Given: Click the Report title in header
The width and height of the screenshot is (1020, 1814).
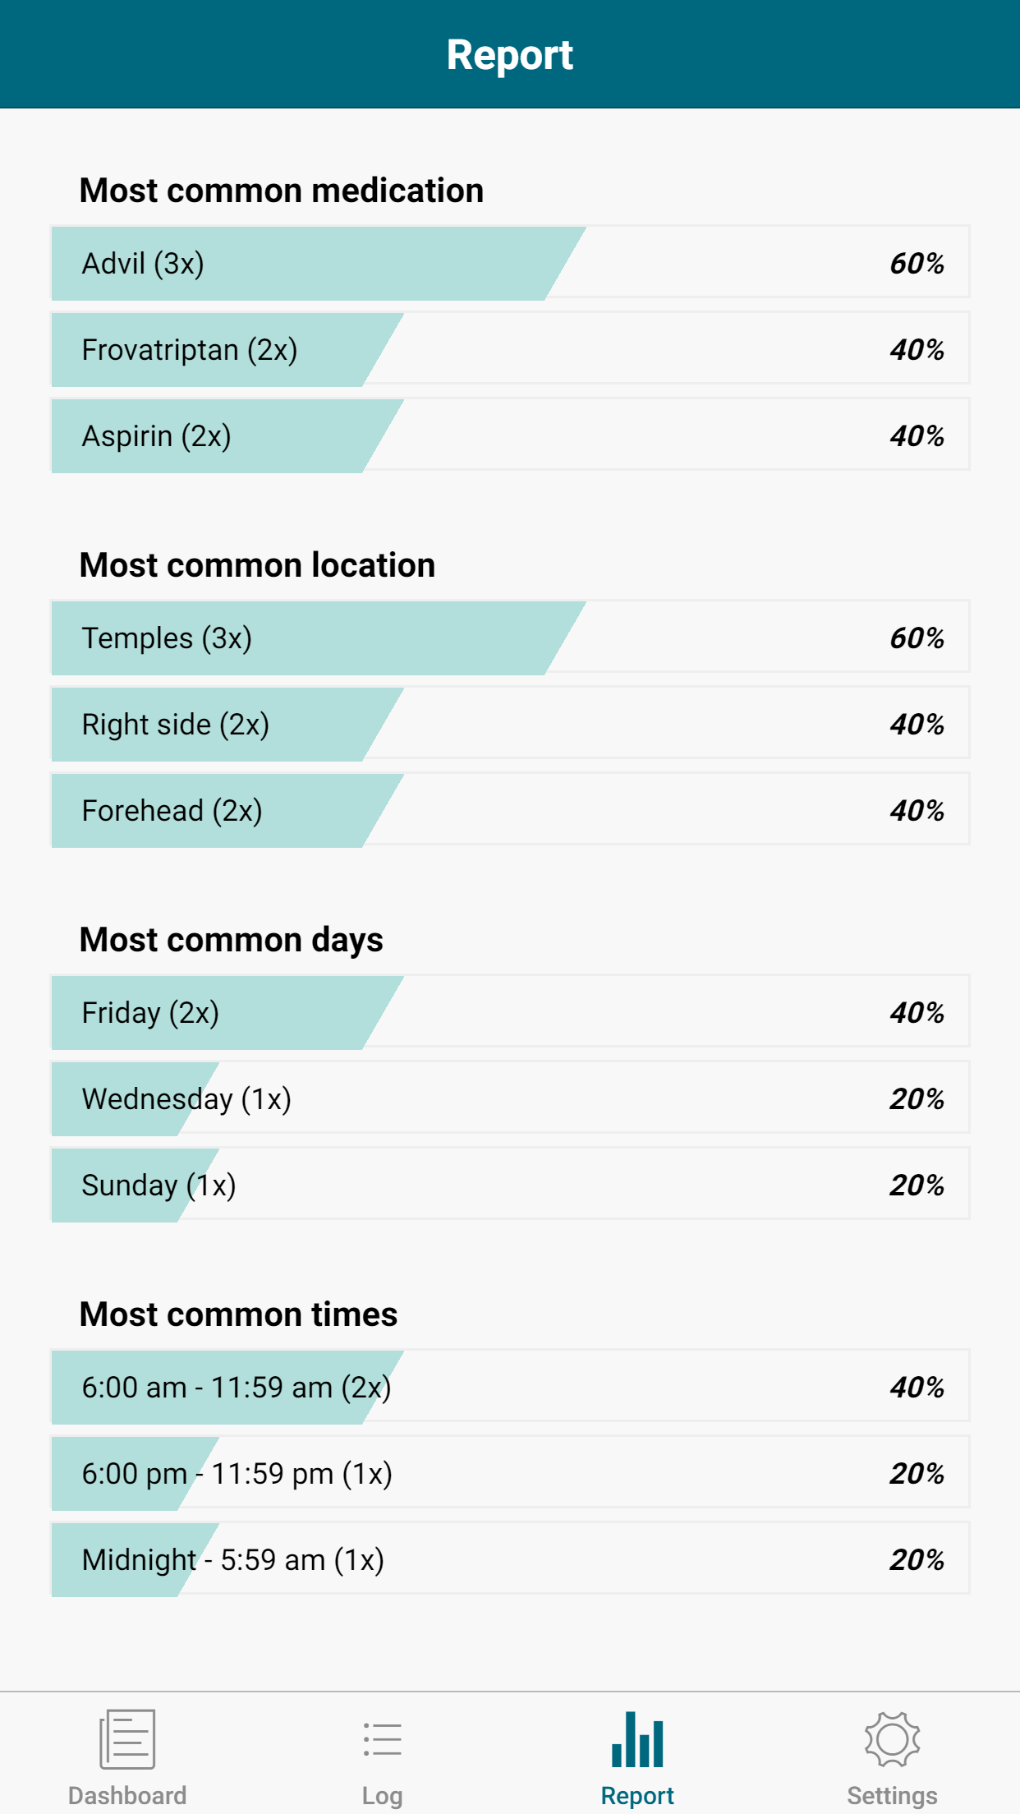Looking at the screenshot, I should [510, 55].
